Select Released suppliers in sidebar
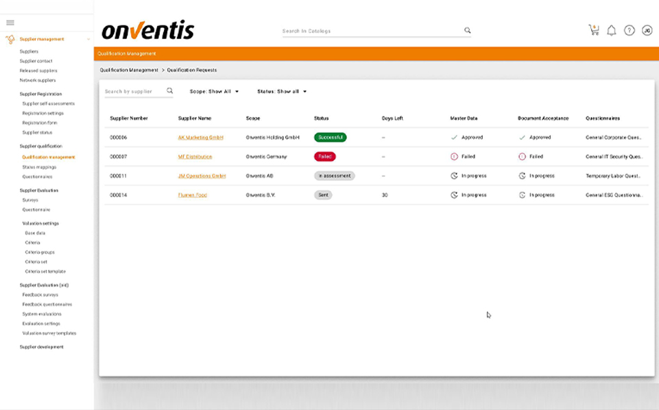Image resolution: width=659 pixels, height=410 pixels. pyautogui.click(x=38, y=71)
